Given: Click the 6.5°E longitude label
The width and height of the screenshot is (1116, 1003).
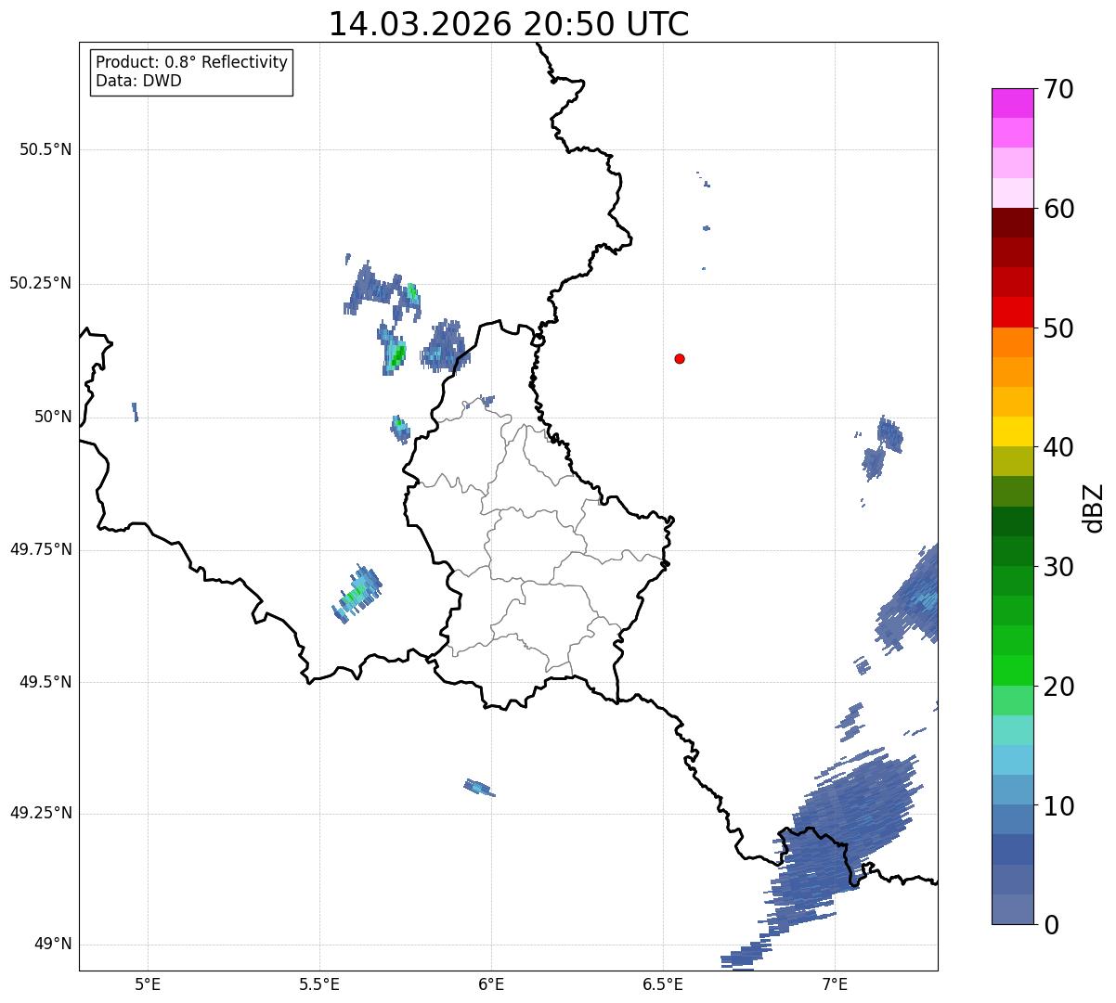Looking at the screenshot, I should coord(663,984).
